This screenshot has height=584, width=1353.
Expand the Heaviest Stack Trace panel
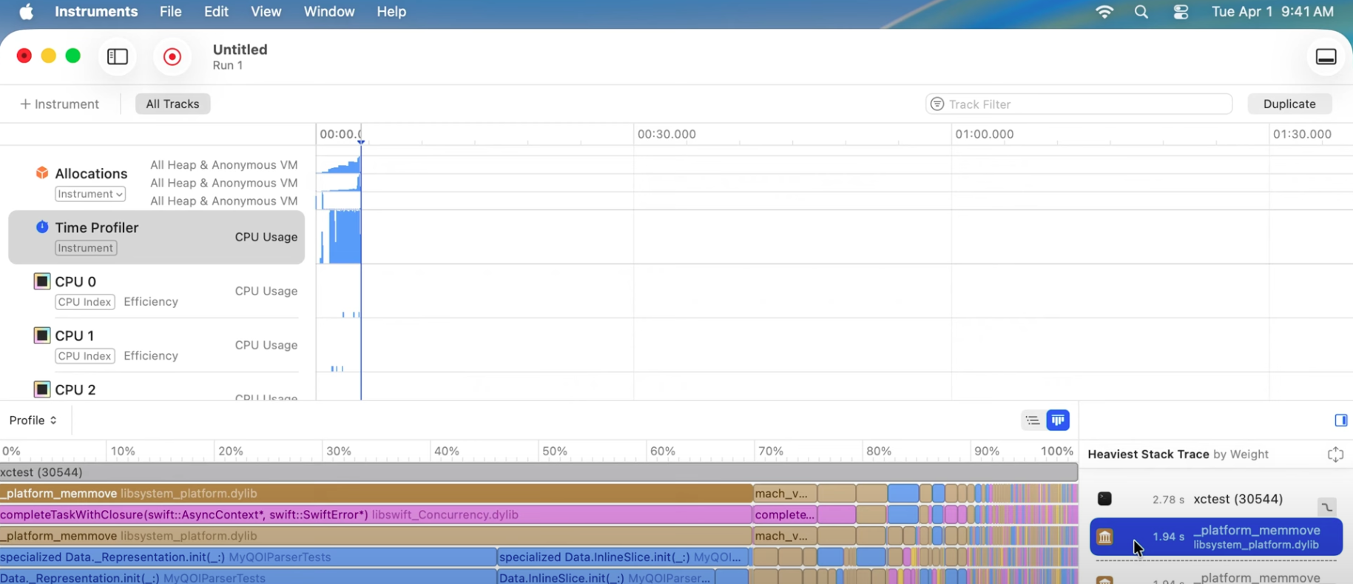[1335, 454]
